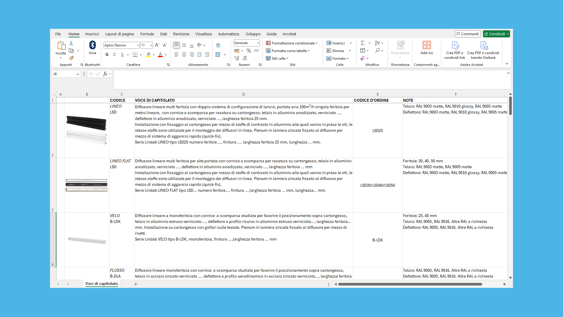The width and height of the screenshot is (563, 317).
Task: Open Find and Select magnifier
Action: click(377, 51)
